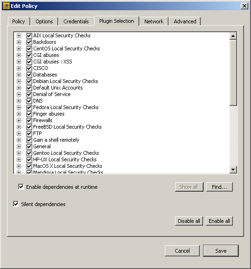Viewport: 251px width, 269px height.
Task: Click the Nessus icon in title bar
Action: [6, 6]
